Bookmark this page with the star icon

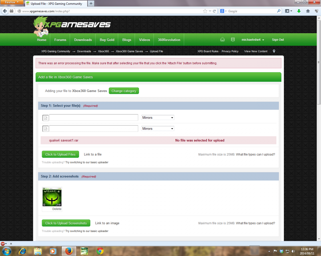(x=205, y=11)
